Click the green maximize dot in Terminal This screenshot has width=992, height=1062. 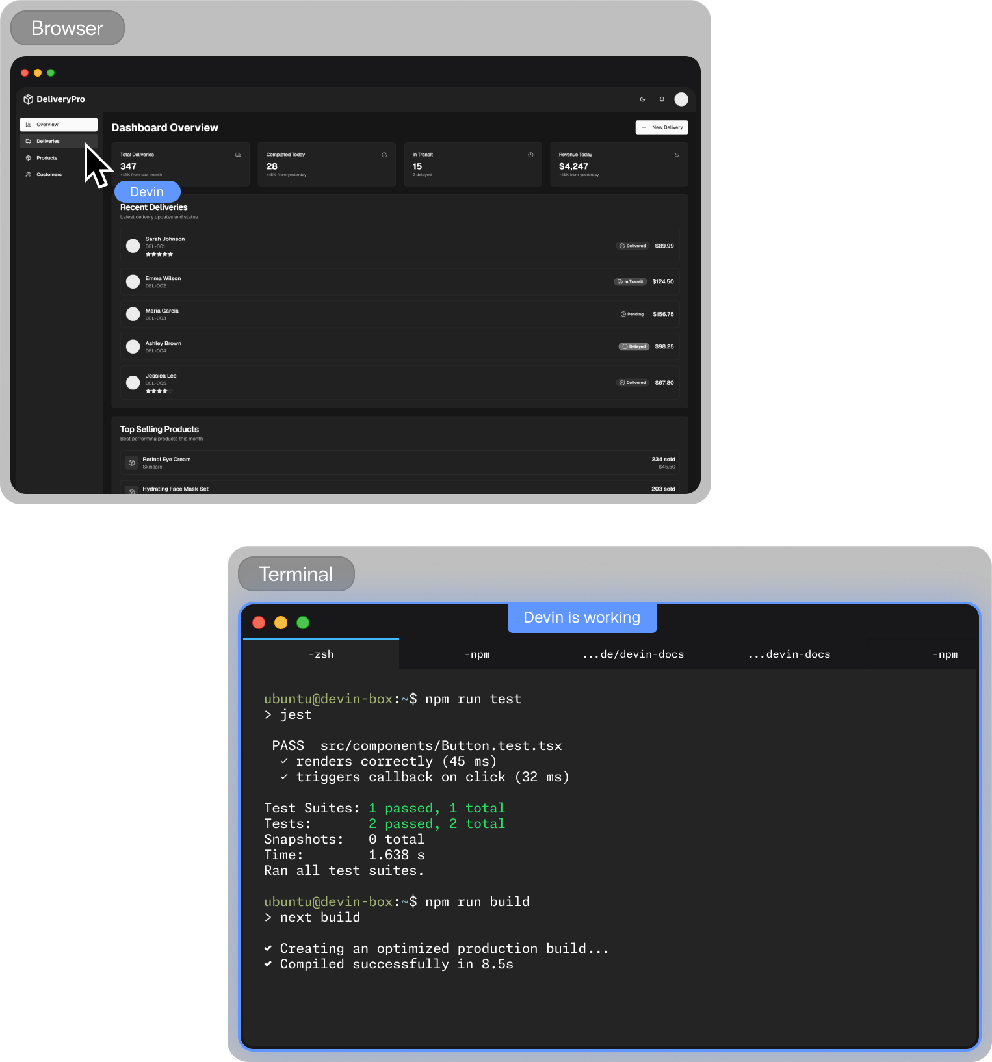pos(303,623)
